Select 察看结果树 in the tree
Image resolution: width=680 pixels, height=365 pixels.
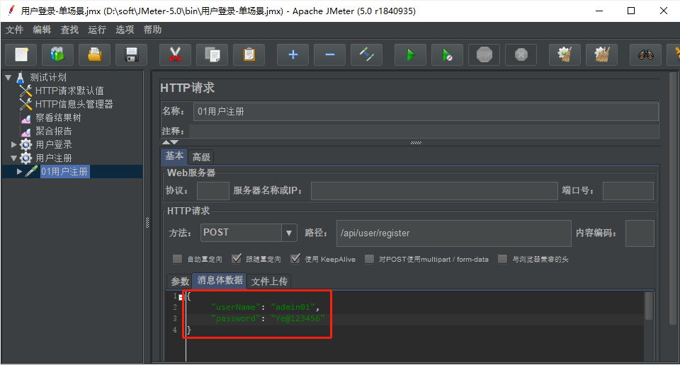point(58,117)
